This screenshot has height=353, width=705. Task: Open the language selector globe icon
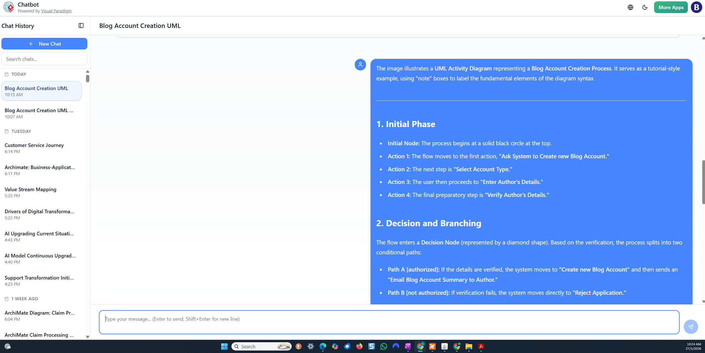tap(631, 7)
